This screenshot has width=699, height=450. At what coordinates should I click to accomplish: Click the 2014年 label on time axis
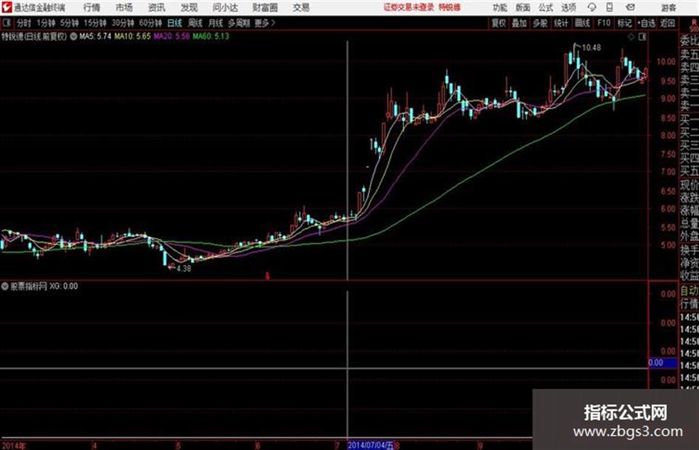coord(13,446)
